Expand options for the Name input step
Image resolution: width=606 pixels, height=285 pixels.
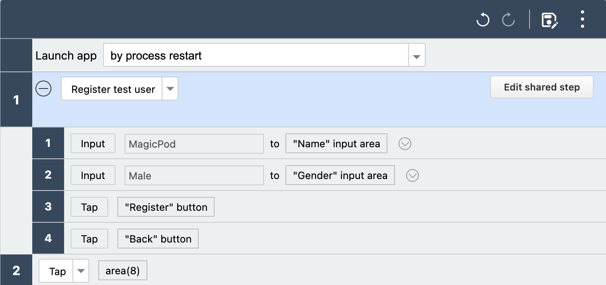(405, 144)
